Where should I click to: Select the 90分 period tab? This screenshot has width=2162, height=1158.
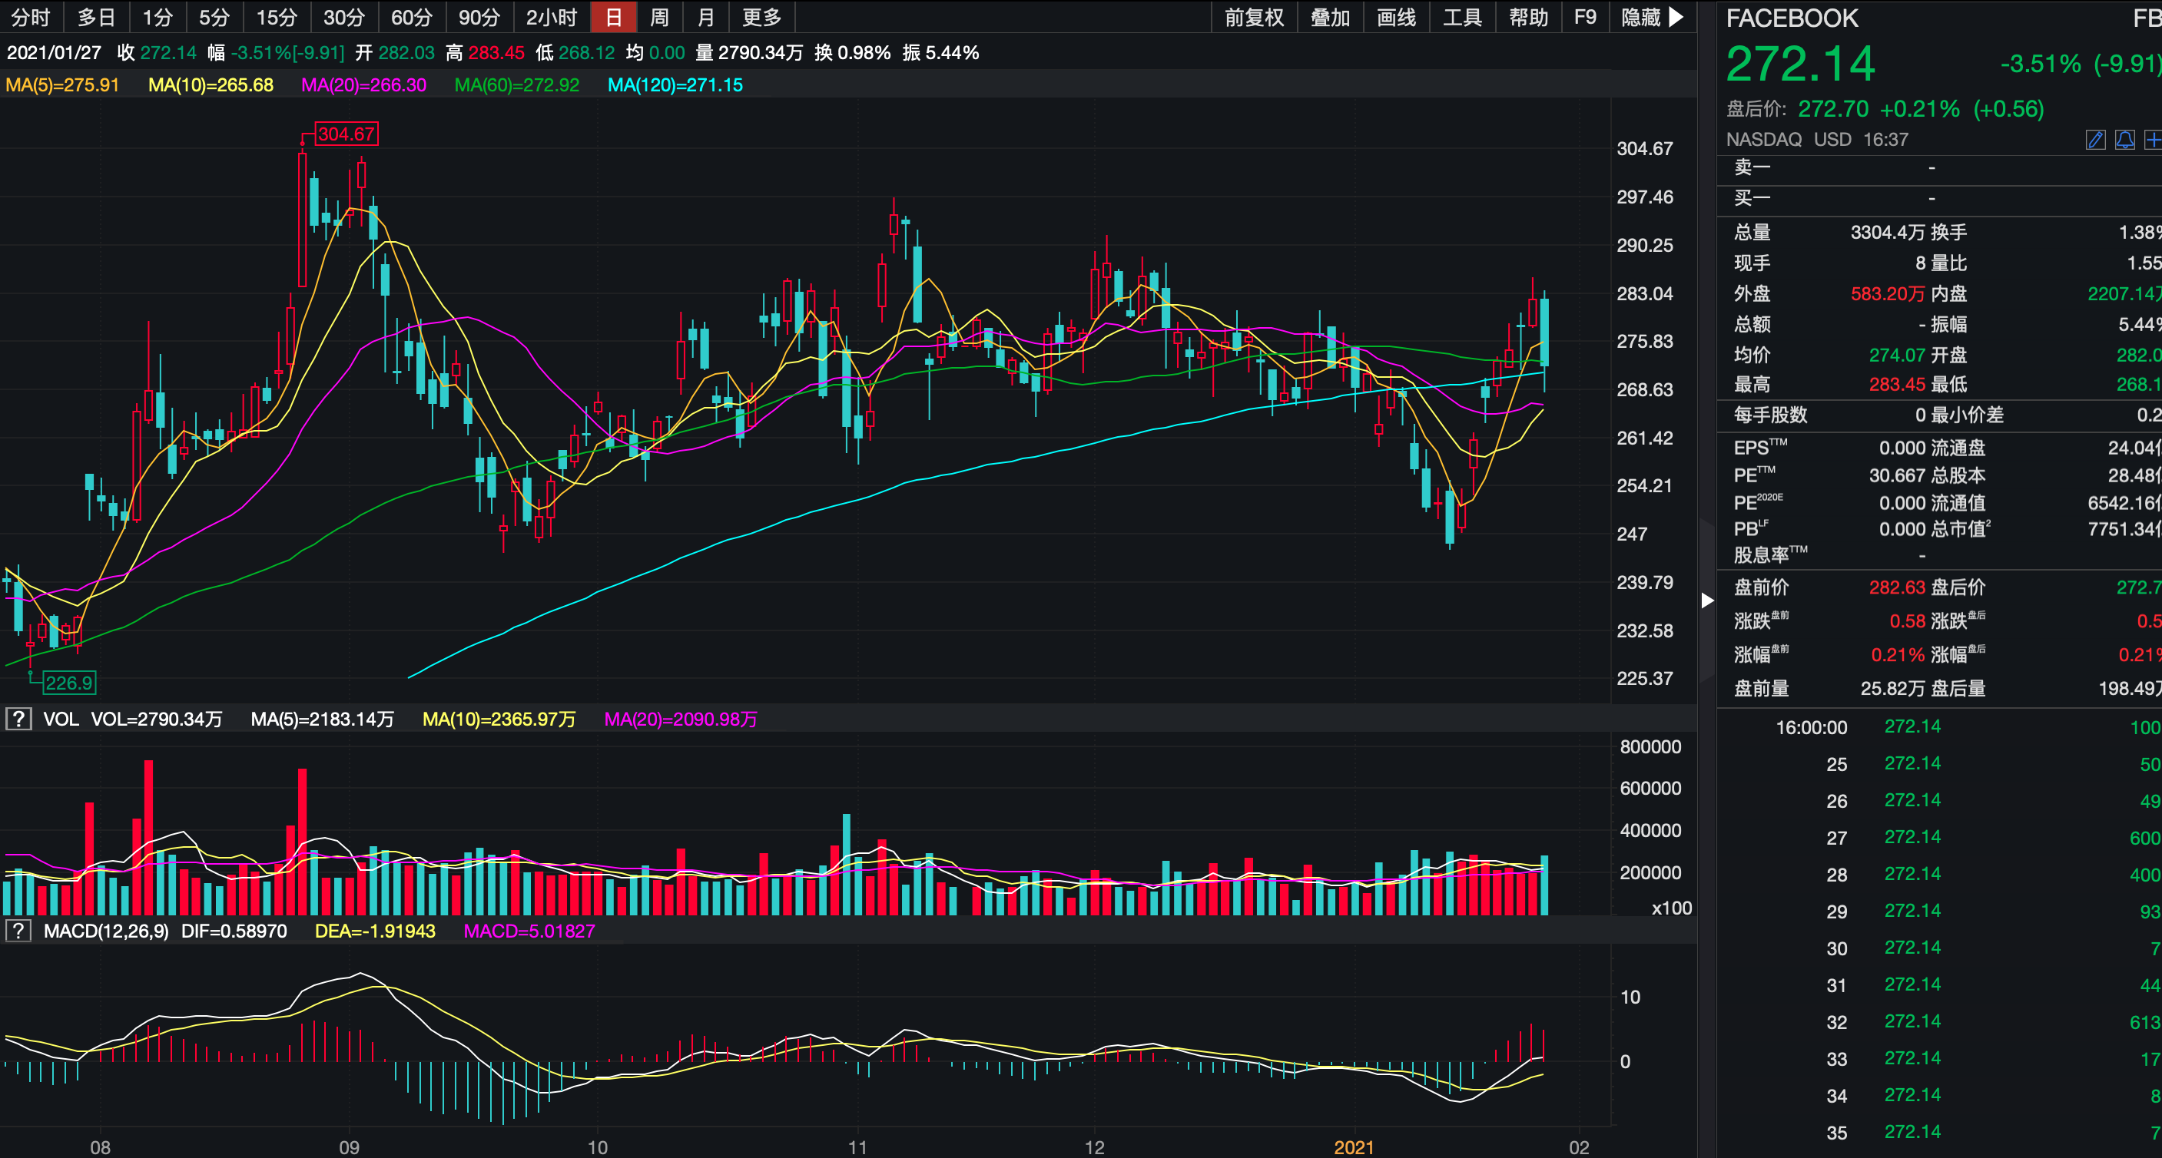pos(479,17)
